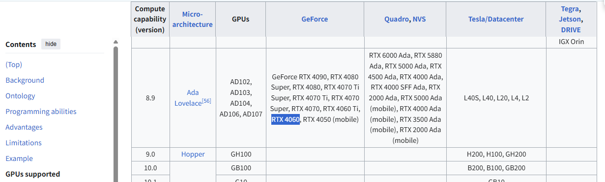Open citation 56 next to Ada Lovelace

click(x=206, y=101)
